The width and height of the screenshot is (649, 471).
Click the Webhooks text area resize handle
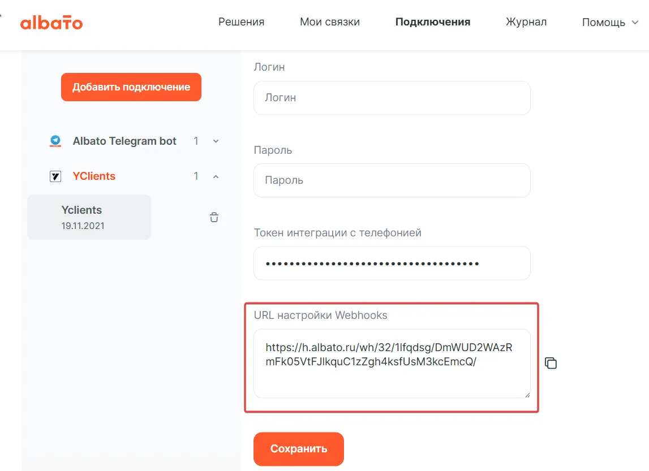(527, 394)
